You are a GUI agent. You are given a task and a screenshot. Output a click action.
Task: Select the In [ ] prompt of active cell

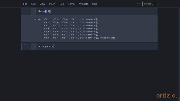click(27, 45)
